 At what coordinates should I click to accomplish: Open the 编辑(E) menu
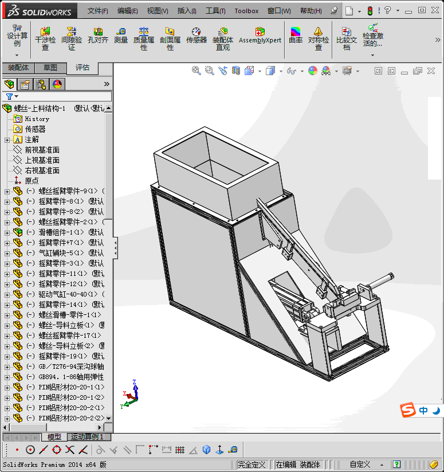[x=127, y=11]
